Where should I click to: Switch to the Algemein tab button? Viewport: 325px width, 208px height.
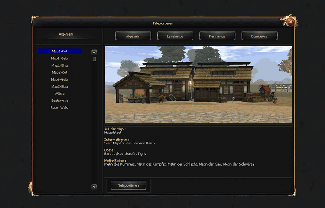[x=133, y=36]
